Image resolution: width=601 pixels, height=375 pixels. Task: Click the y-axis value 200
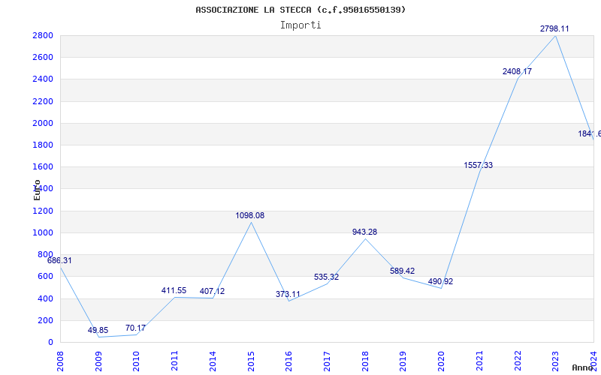[x=46, y=320]
